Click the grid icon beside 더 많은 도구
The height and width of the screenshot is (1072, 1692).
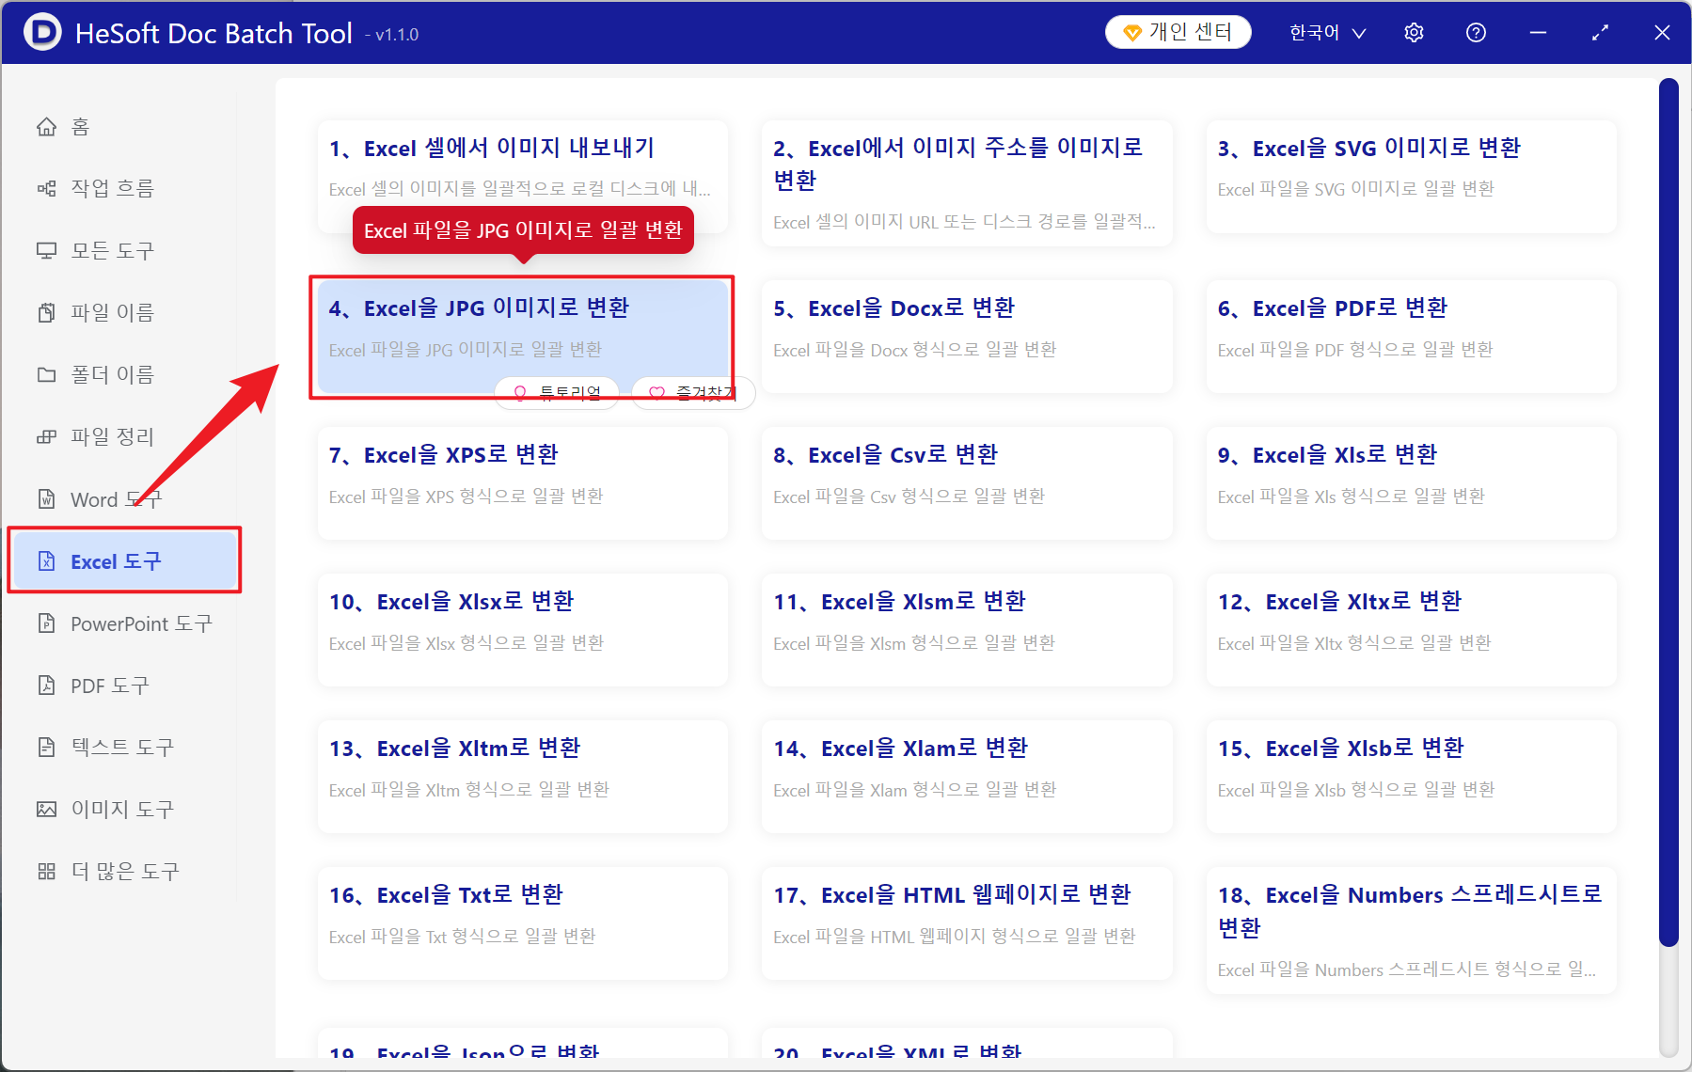coord(46,871)
